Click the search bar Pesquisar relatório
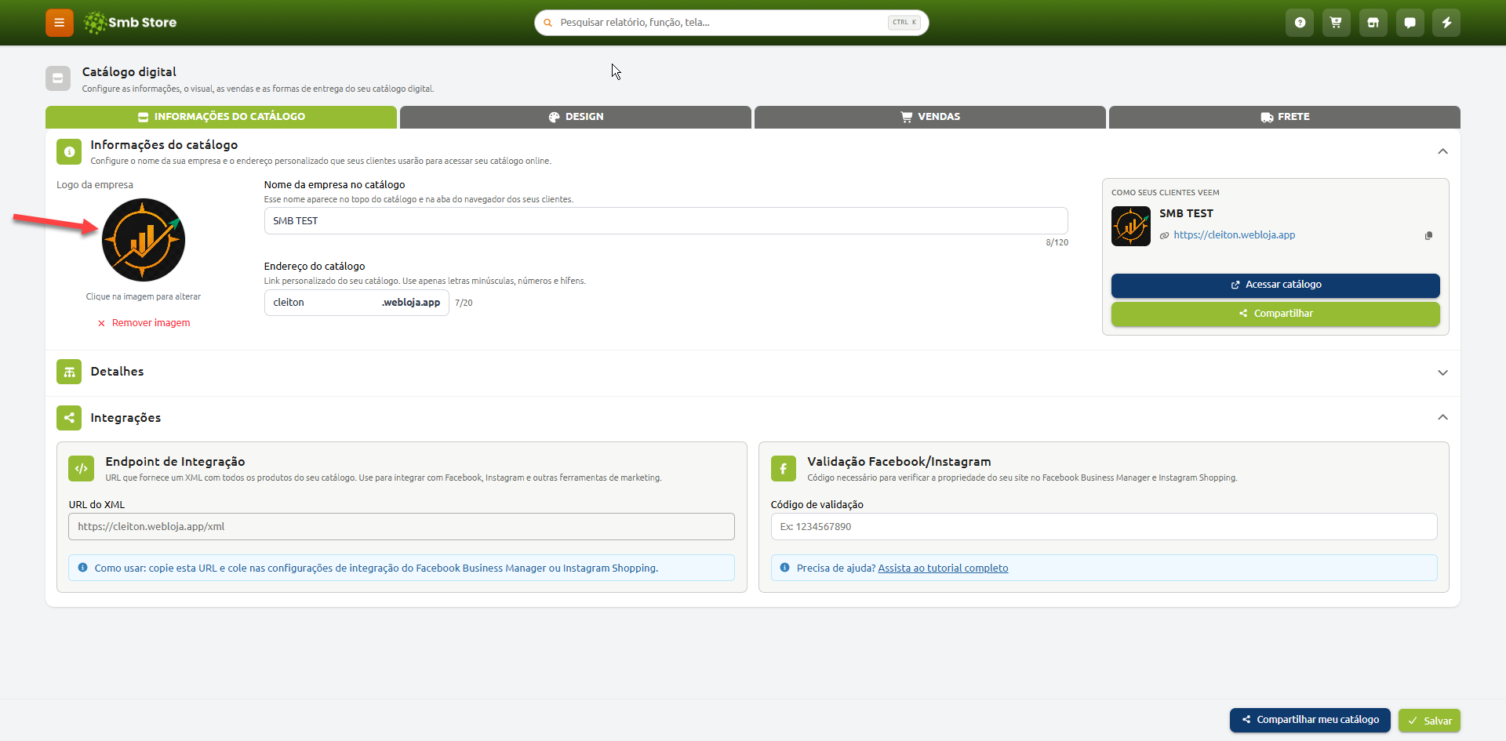Image resolution: width=1506 pixels, height=741 pixels. tap(731, 23)
